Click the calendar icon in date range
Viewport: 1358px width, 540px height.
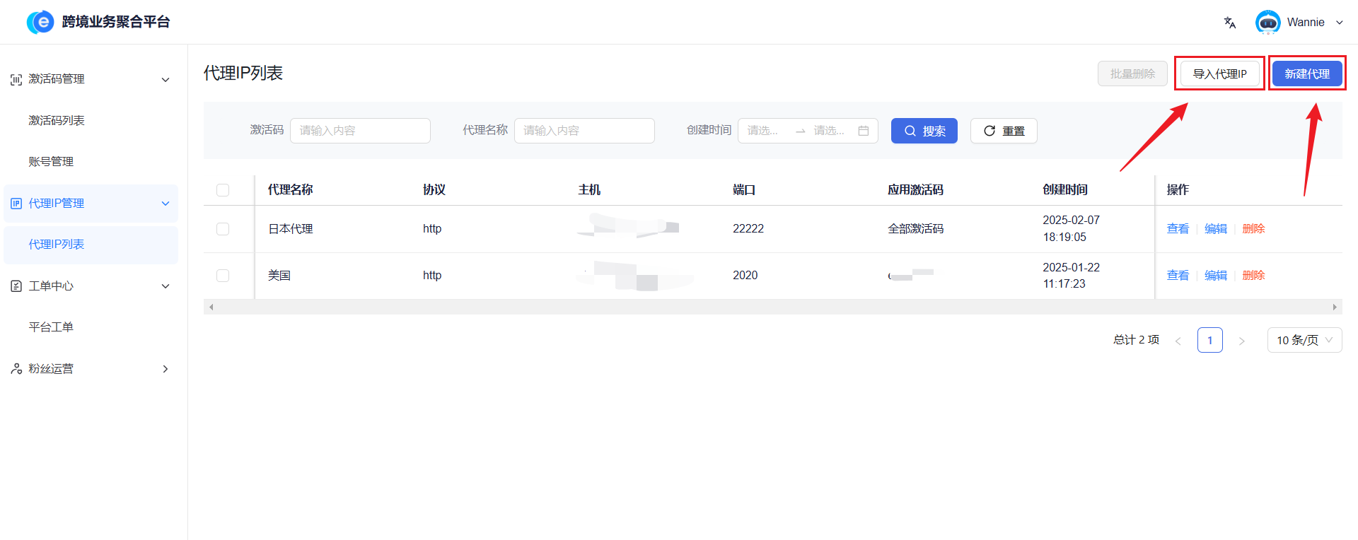coord(863,131)
